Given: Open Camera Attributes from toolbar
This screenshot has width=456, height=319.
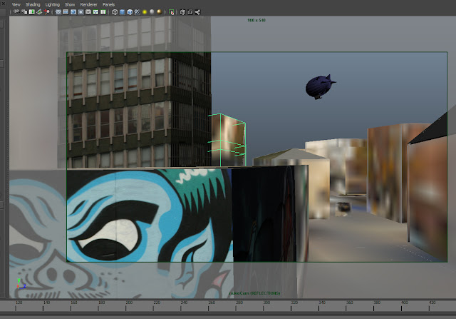Looking at the screenshot, I should pyautogui.click(x=24, y=12).
